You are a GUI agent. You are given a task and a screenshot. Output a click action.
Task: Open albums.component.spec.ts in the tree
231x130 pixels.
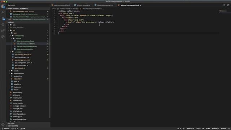27,47
